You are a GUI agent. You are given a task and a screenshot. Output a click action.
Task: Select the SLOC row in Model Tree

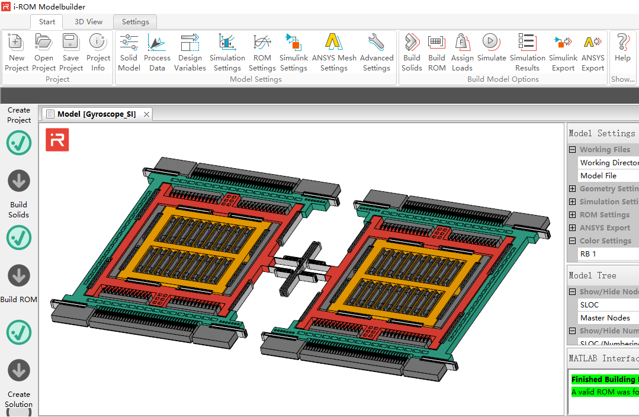pos(608,305)
